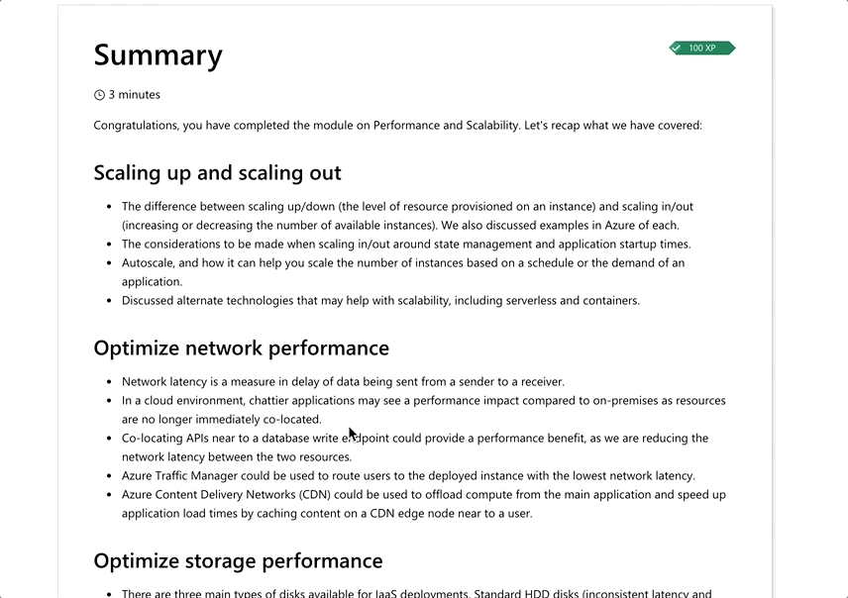Click the '3 minutes' duration text
Screen dimensions: 848x598
[x=134, y=95]
